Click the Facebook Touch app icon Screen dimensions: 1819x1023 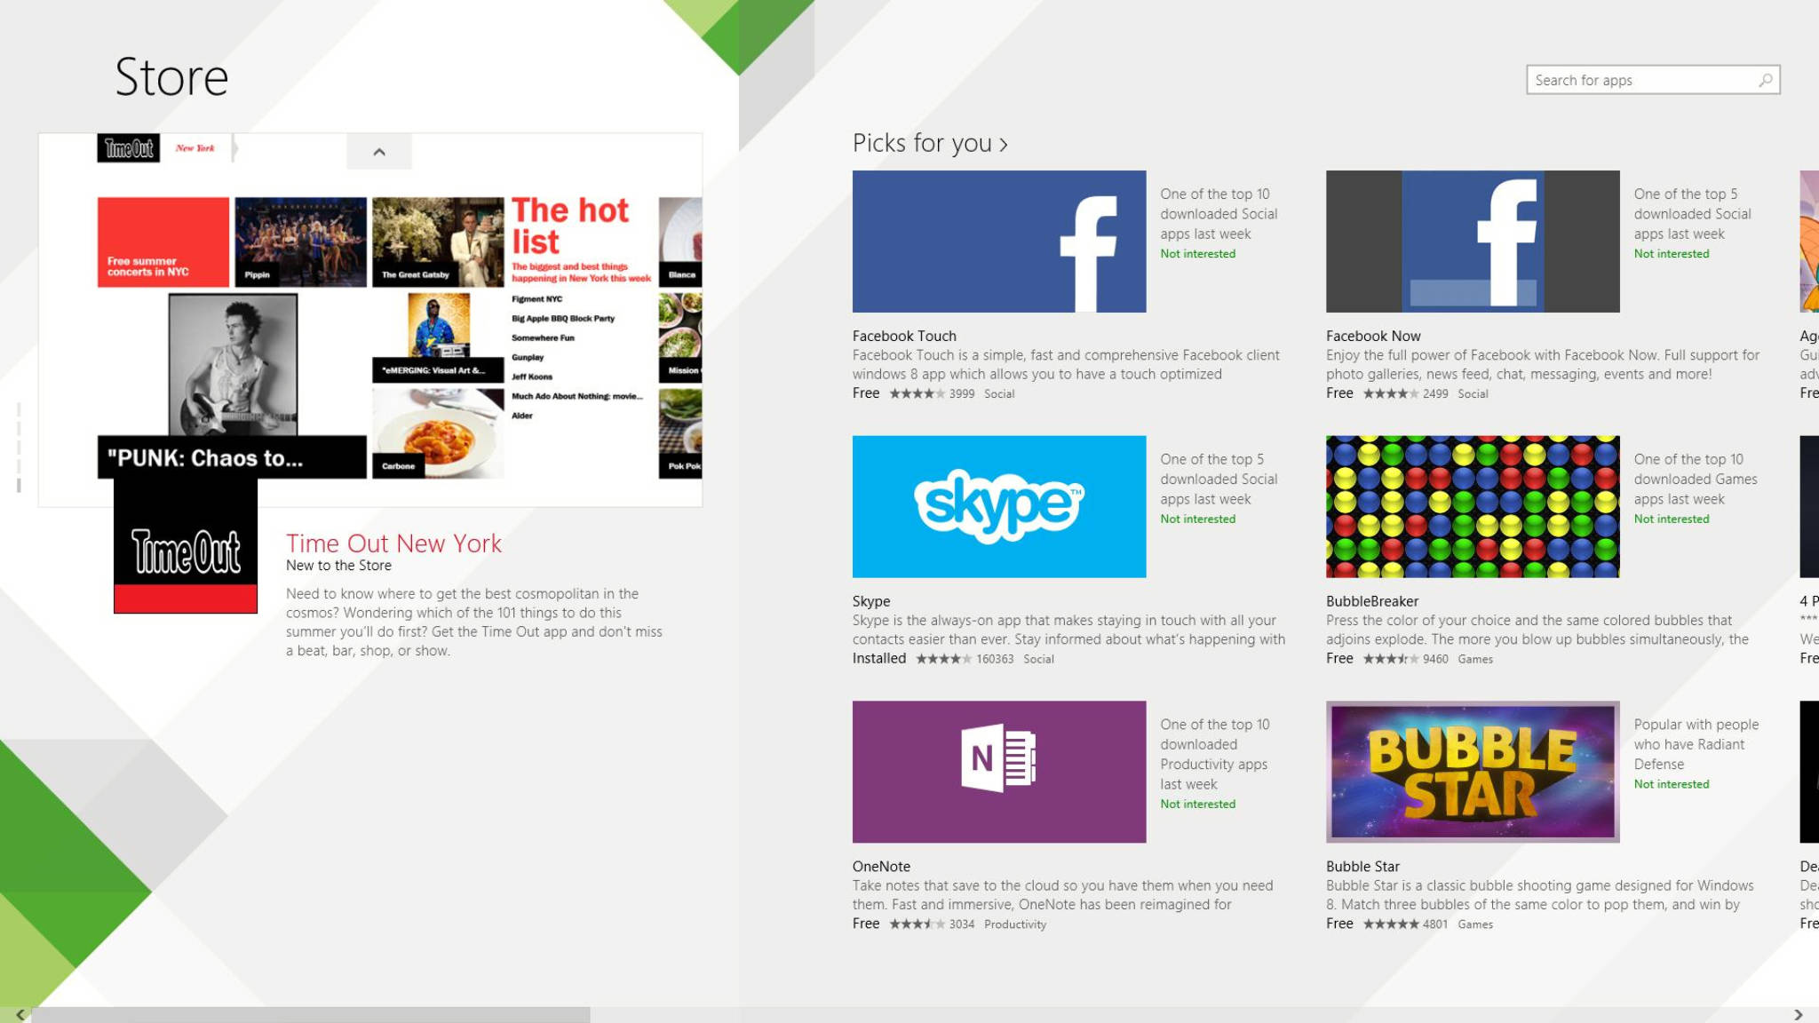pyautogui.click(x=998, y=241)
